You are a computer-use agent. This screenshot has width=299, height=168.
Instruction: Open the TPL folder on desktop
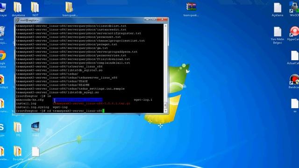pyautogui.click(x=18, y=129)
